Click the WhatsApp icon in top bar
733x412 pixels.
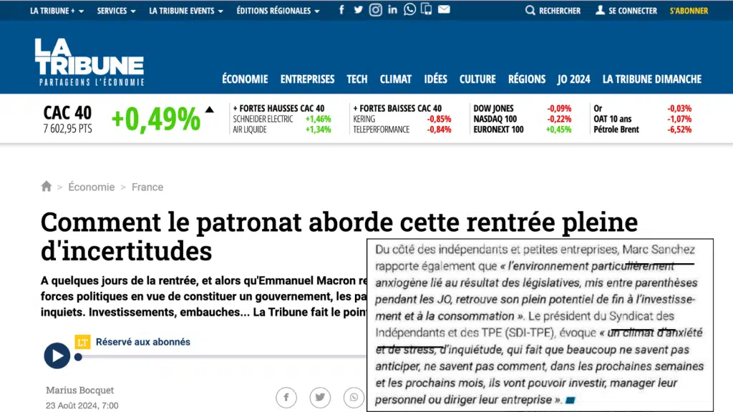coord(409,10)
